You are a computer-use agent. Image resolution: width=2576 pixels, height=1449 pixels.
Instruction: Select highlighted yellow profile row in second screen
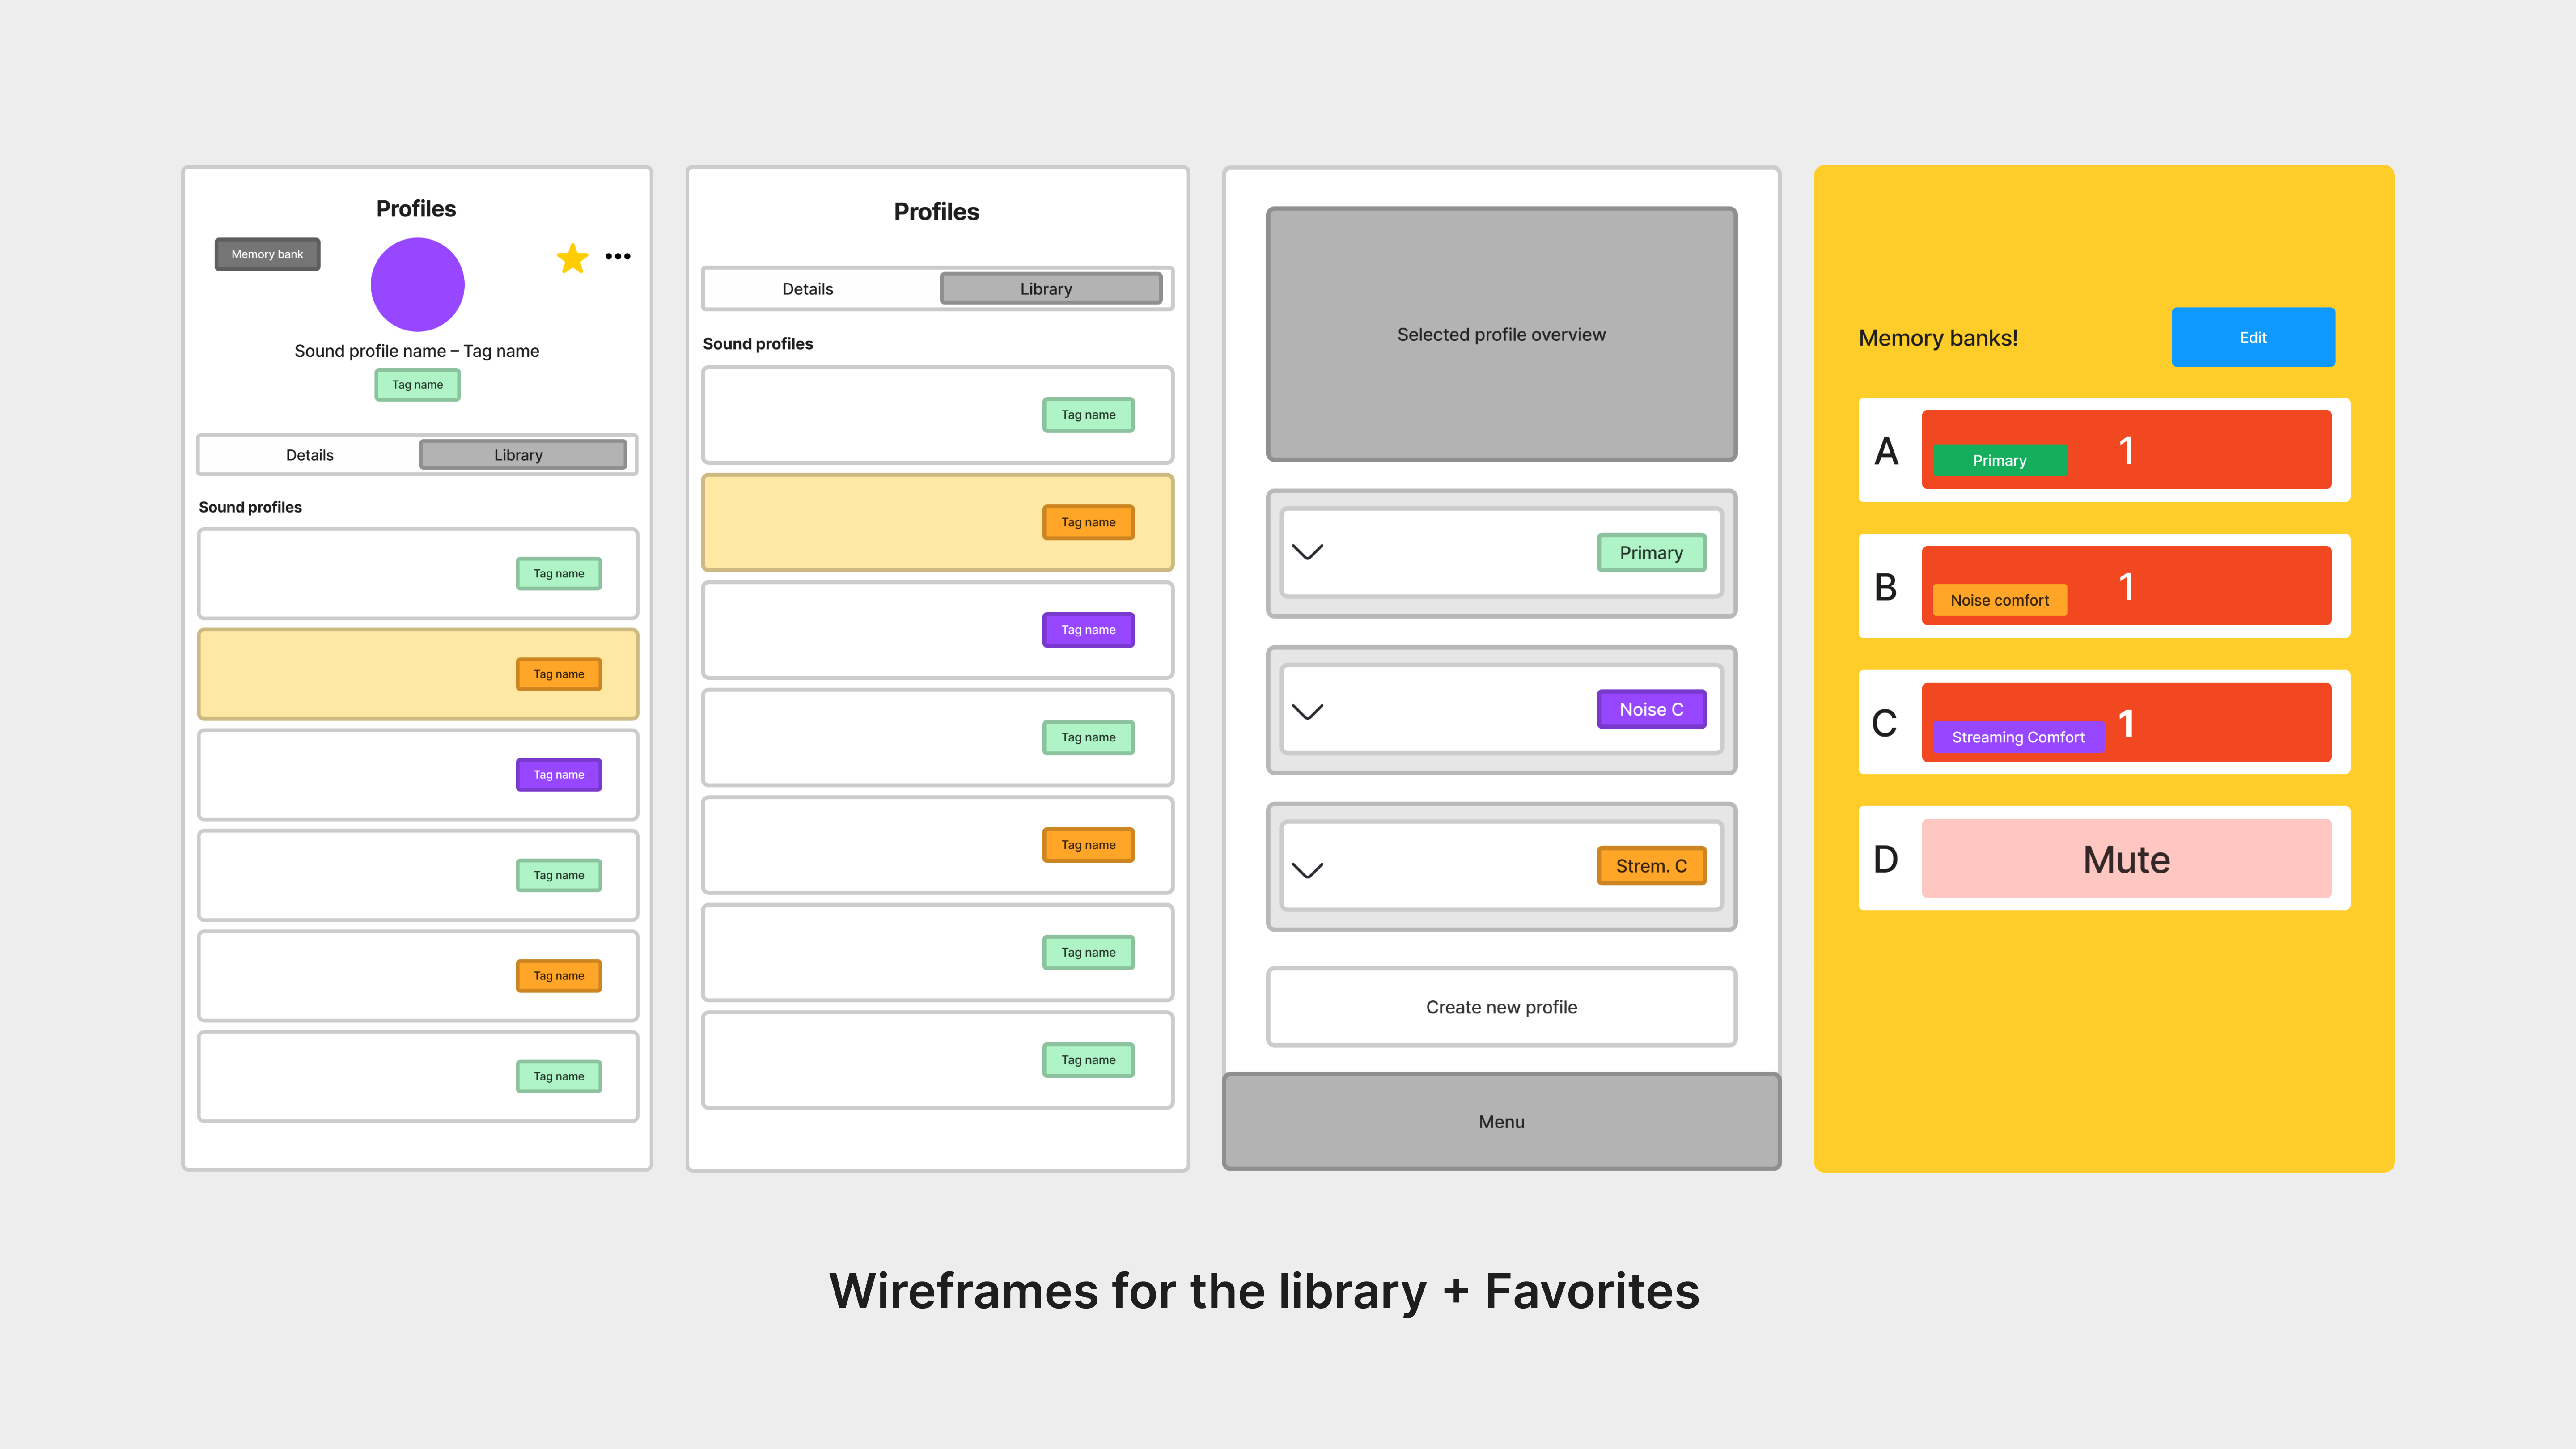(x=938, y=522)
